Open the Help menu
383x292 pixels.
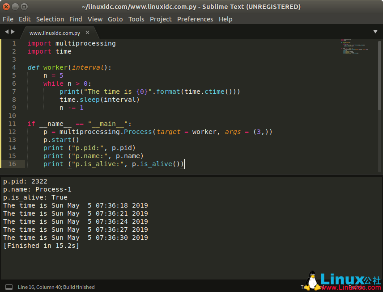click(226, 19)
